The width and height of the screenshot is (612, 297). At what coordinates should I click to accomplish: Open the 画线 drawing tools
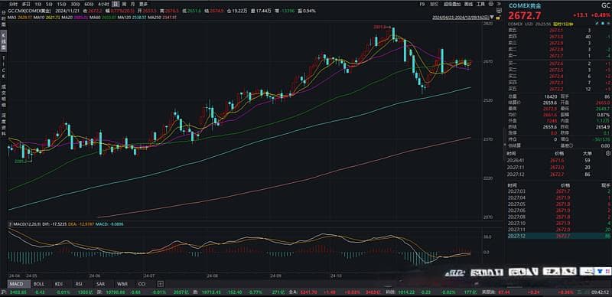pyautogui.click(x=467, y=4)
